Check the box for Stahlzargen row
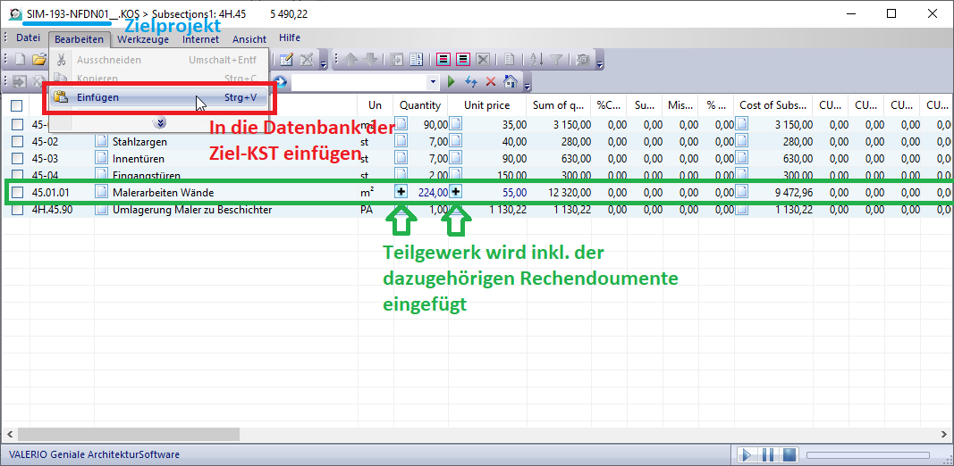The height and width of the screenshot is (466, 954). click(x=17, y=141)
